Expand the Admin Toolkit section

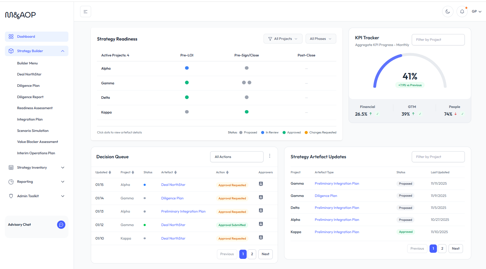(37, 196)
